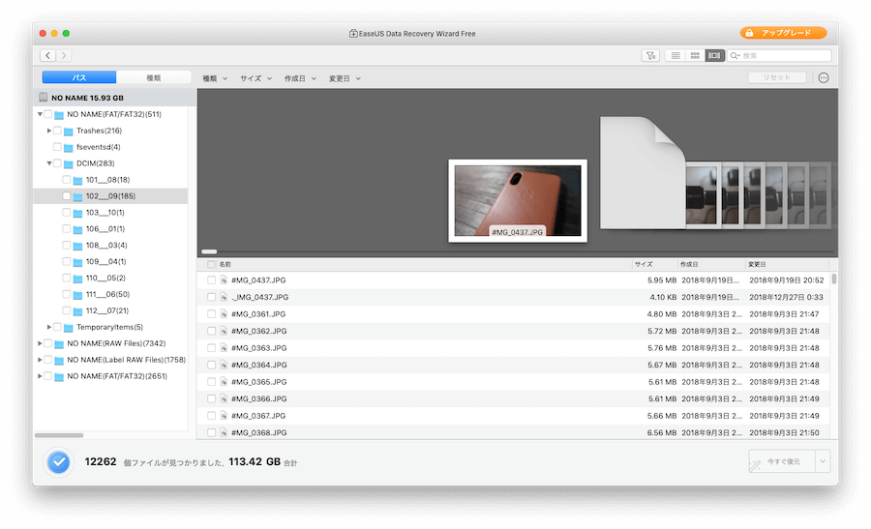Switch to grid thumbnail view icon
871x529 pixels.
(695, 55)
